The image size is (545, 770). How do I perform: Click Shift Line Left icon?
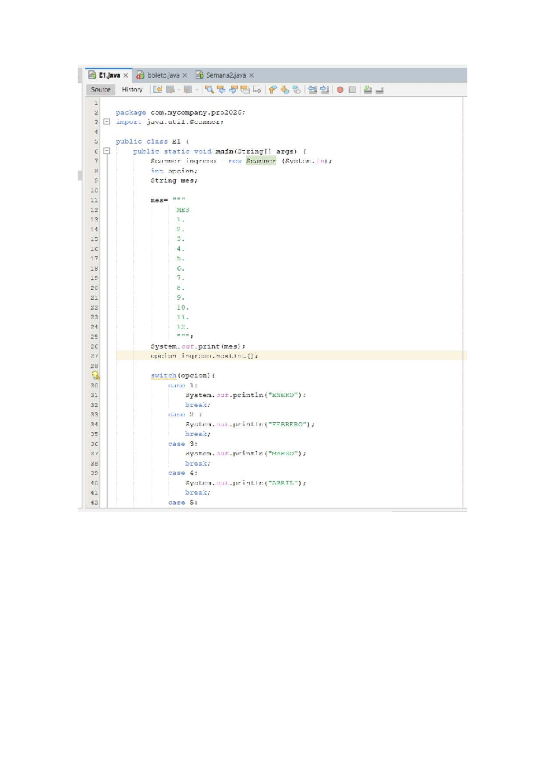pos(312,89)
